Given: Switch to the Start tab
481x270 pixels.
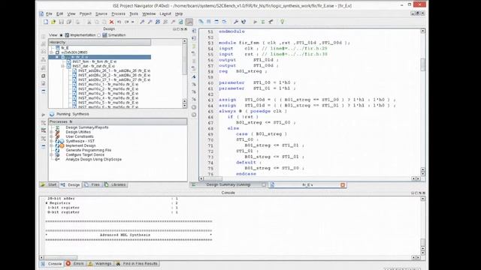Looking at the screenshot, I should pyautogui.click(x=49, y=185).
